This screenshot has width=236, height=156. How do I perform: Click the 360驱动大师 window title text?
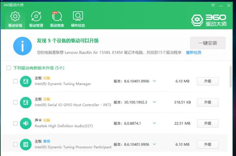point(13,5)
